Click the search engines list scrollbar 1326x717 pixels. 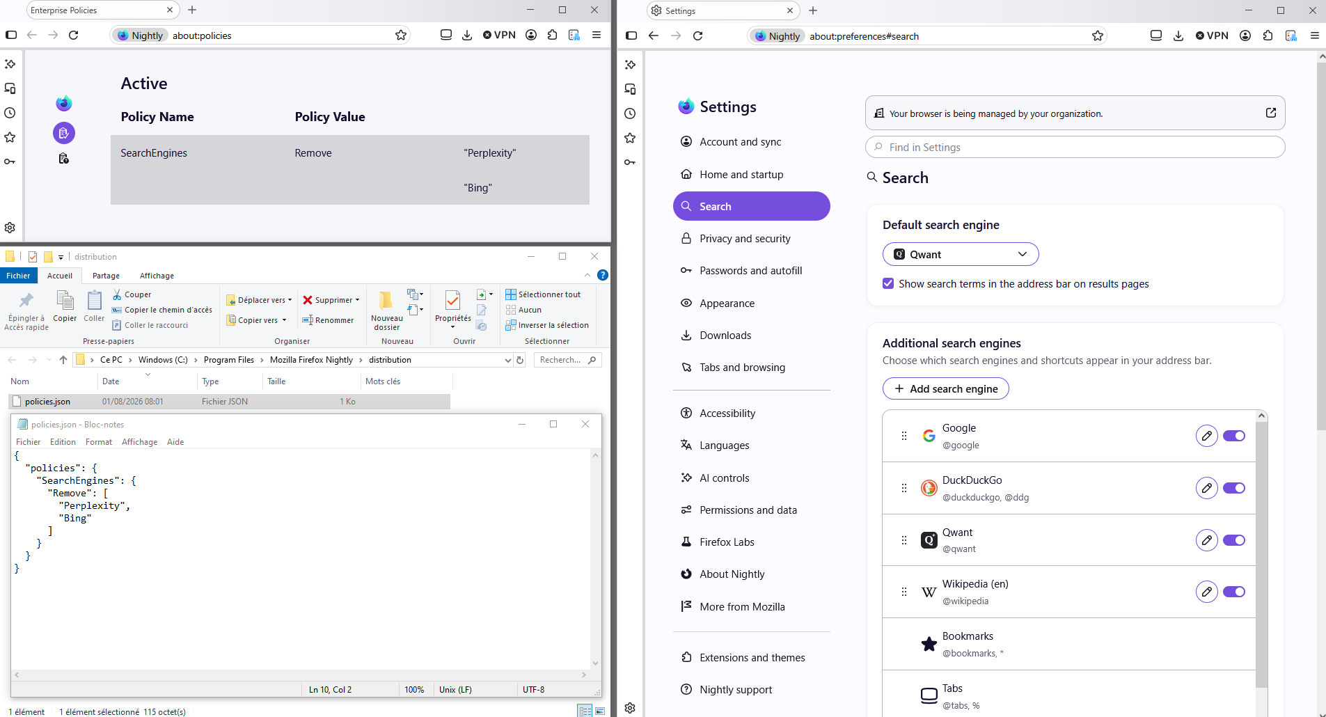tap(1261, 553)
